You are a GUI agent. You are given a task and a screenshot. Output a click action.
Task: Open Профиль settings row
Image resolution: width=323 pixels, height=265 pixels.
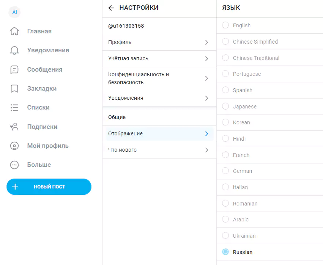tap(159, 42)
